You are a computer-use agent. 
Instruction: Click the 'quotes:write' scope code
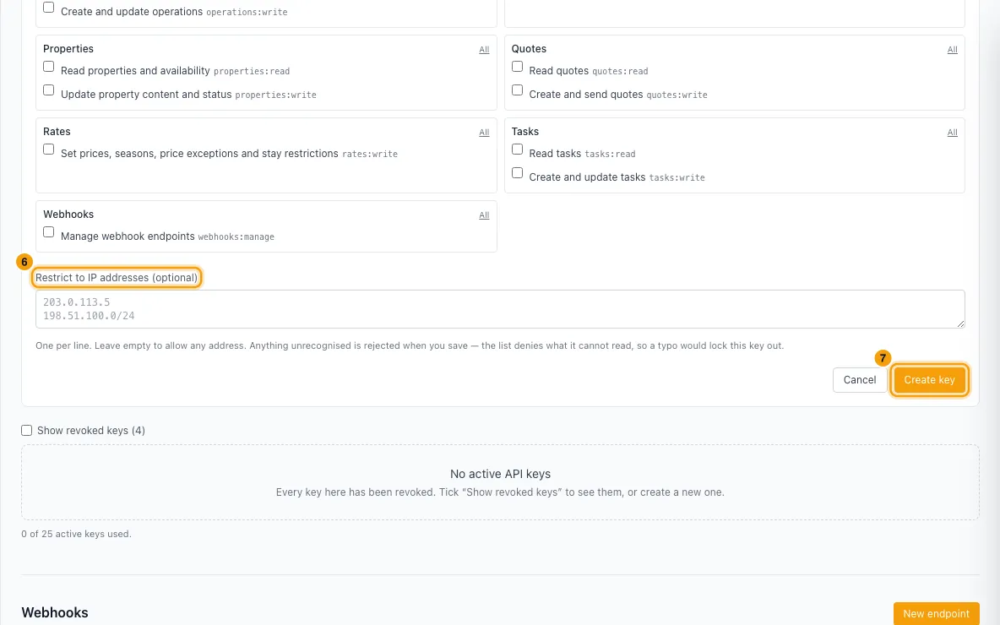coord(677,95)
